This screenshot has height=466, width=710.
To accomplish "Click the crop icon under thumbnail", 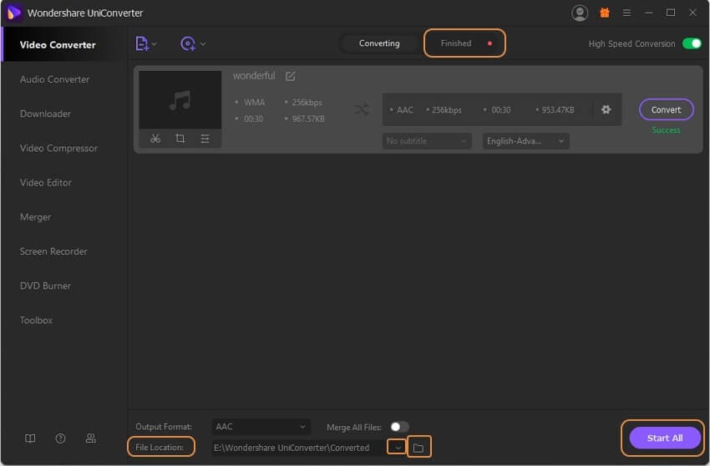I will pyautogui.click(x=180, y=139).
